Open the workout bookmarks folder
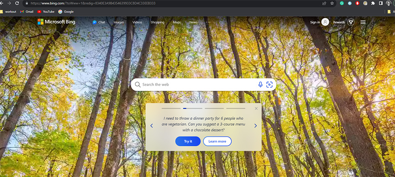Screen dimensions: 395x177 pos(8,11)
